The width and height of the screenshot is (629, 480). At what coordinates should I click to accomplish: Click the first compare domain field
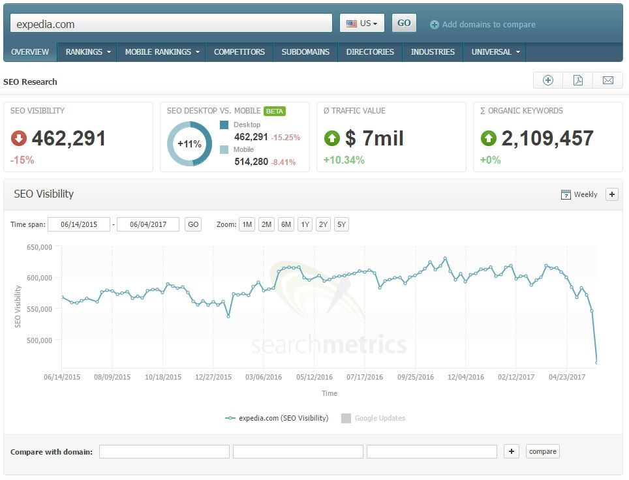[x=164, y=451]
